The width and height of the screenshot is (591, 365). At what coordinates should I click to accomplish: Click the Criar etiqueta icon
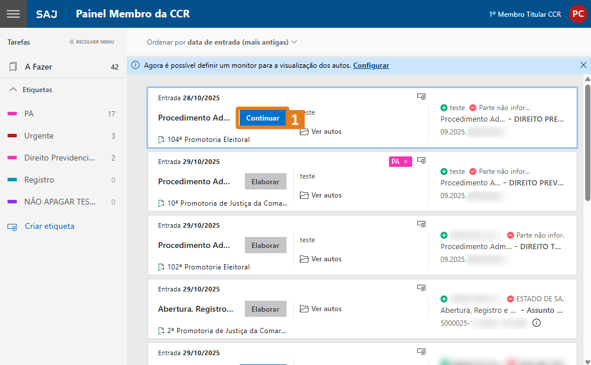13,227
